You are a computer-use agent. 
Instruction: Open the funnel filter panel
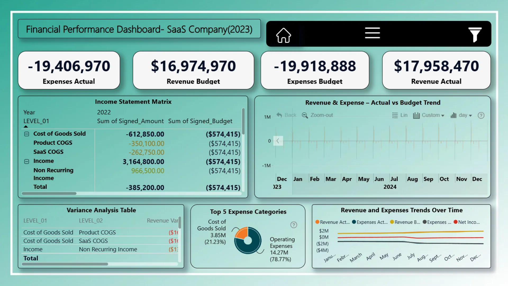tap(475, 34)
